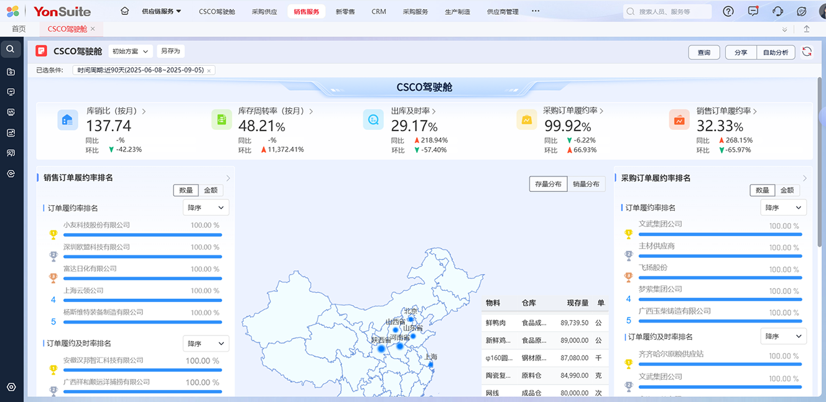Open 降序 dropdown for 订单履约及时率排名 on left

click(x=206, y=344)
